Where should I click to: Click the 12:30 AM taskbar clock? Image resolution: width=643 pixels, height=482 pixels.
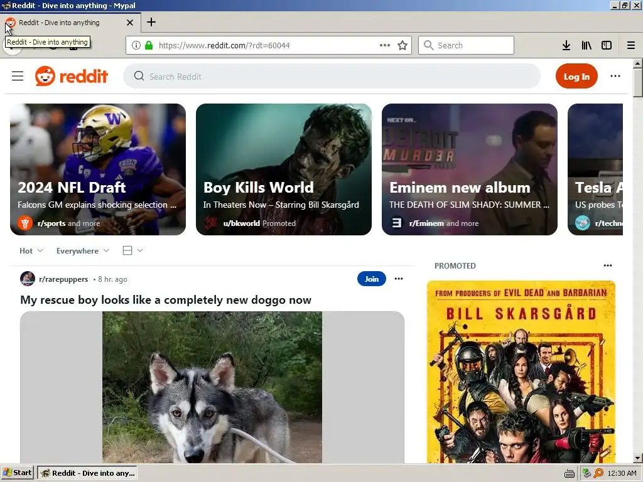coord(622,473)
